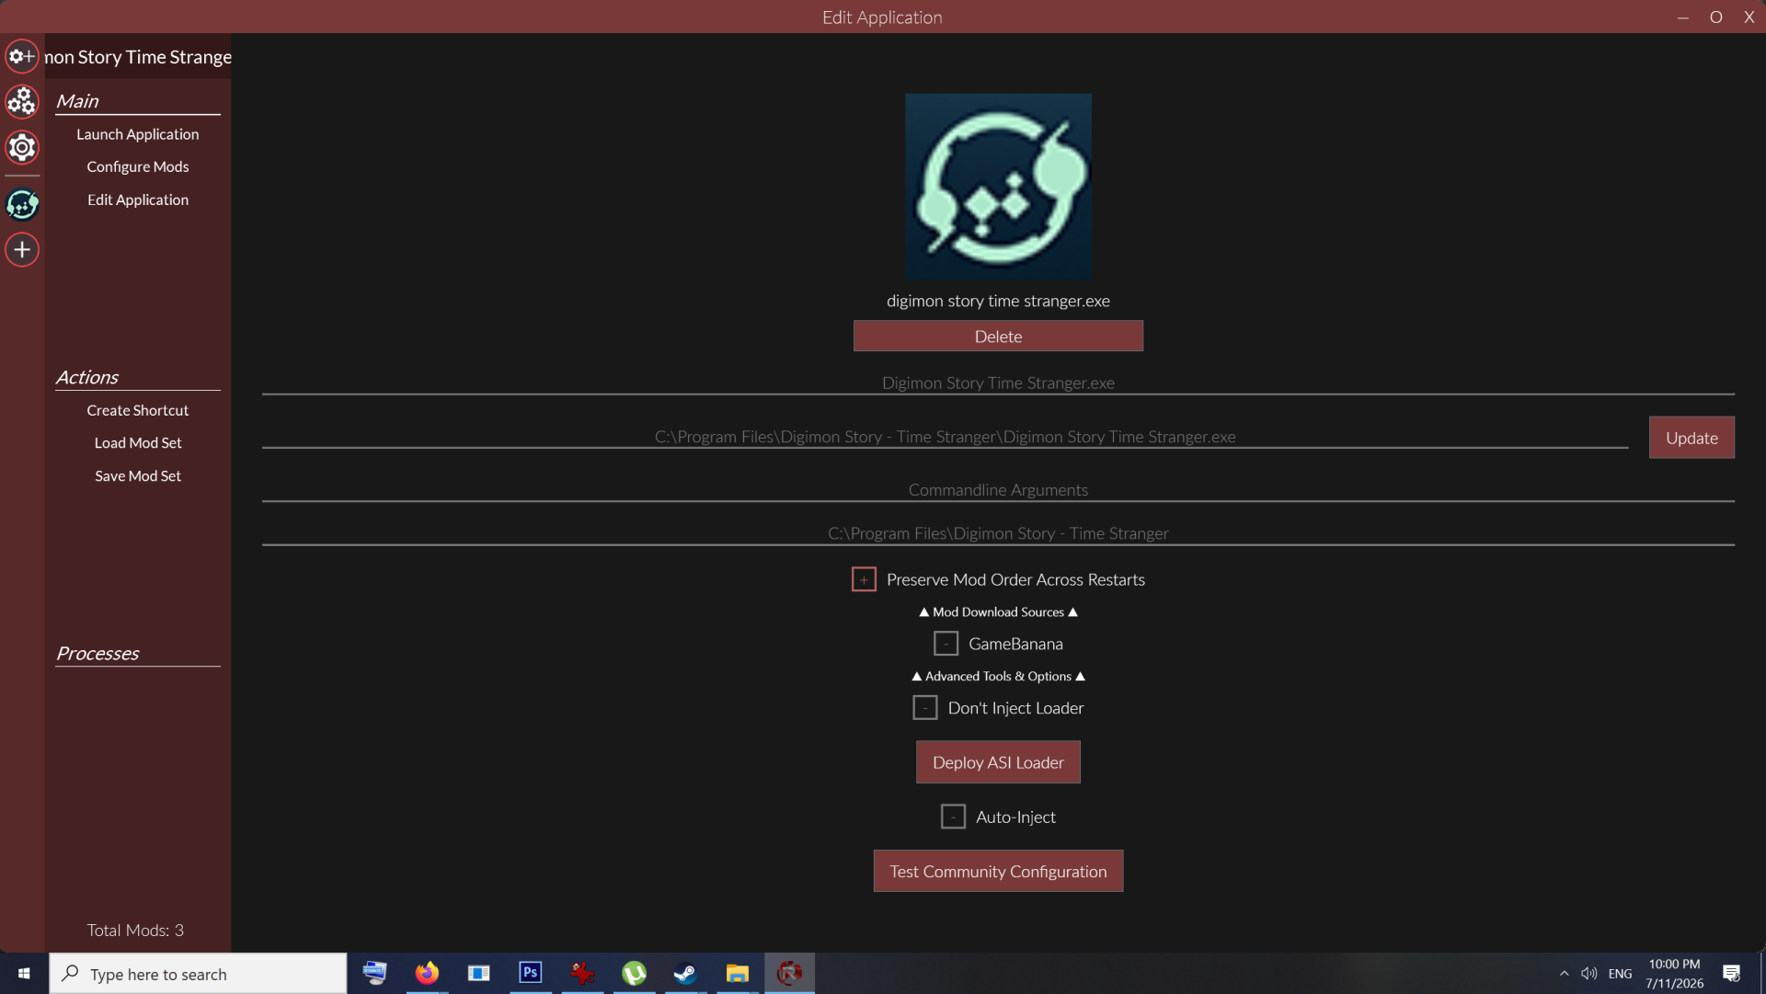Open Configure Mods from the sidebar
This screenshot has height=994, width=1766.
click(138, 166)
